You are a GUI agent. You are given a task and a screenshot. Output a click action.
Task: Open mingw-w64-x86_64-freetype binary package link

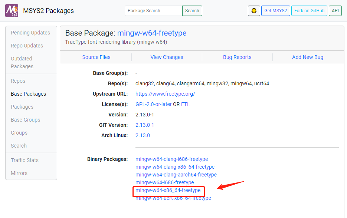click(x=168, y=190)
